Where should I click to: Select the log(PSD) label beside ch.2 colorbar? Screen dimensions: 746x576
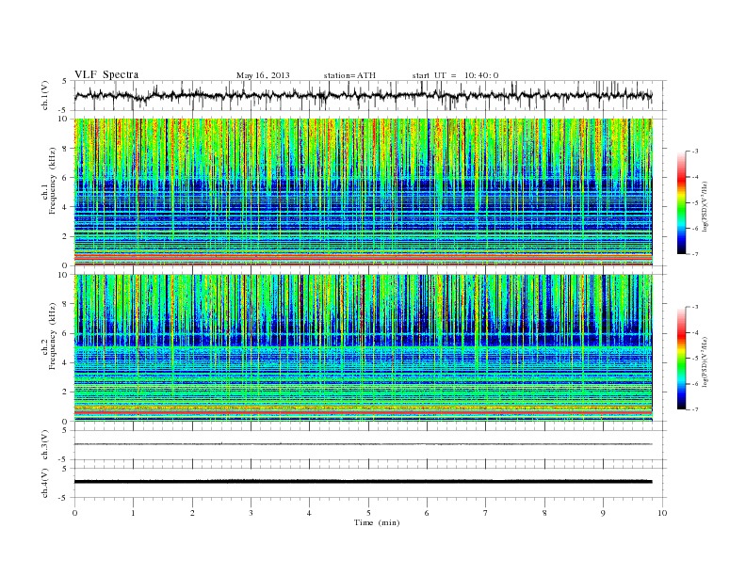pyautogui.click(x=705, y=361)
